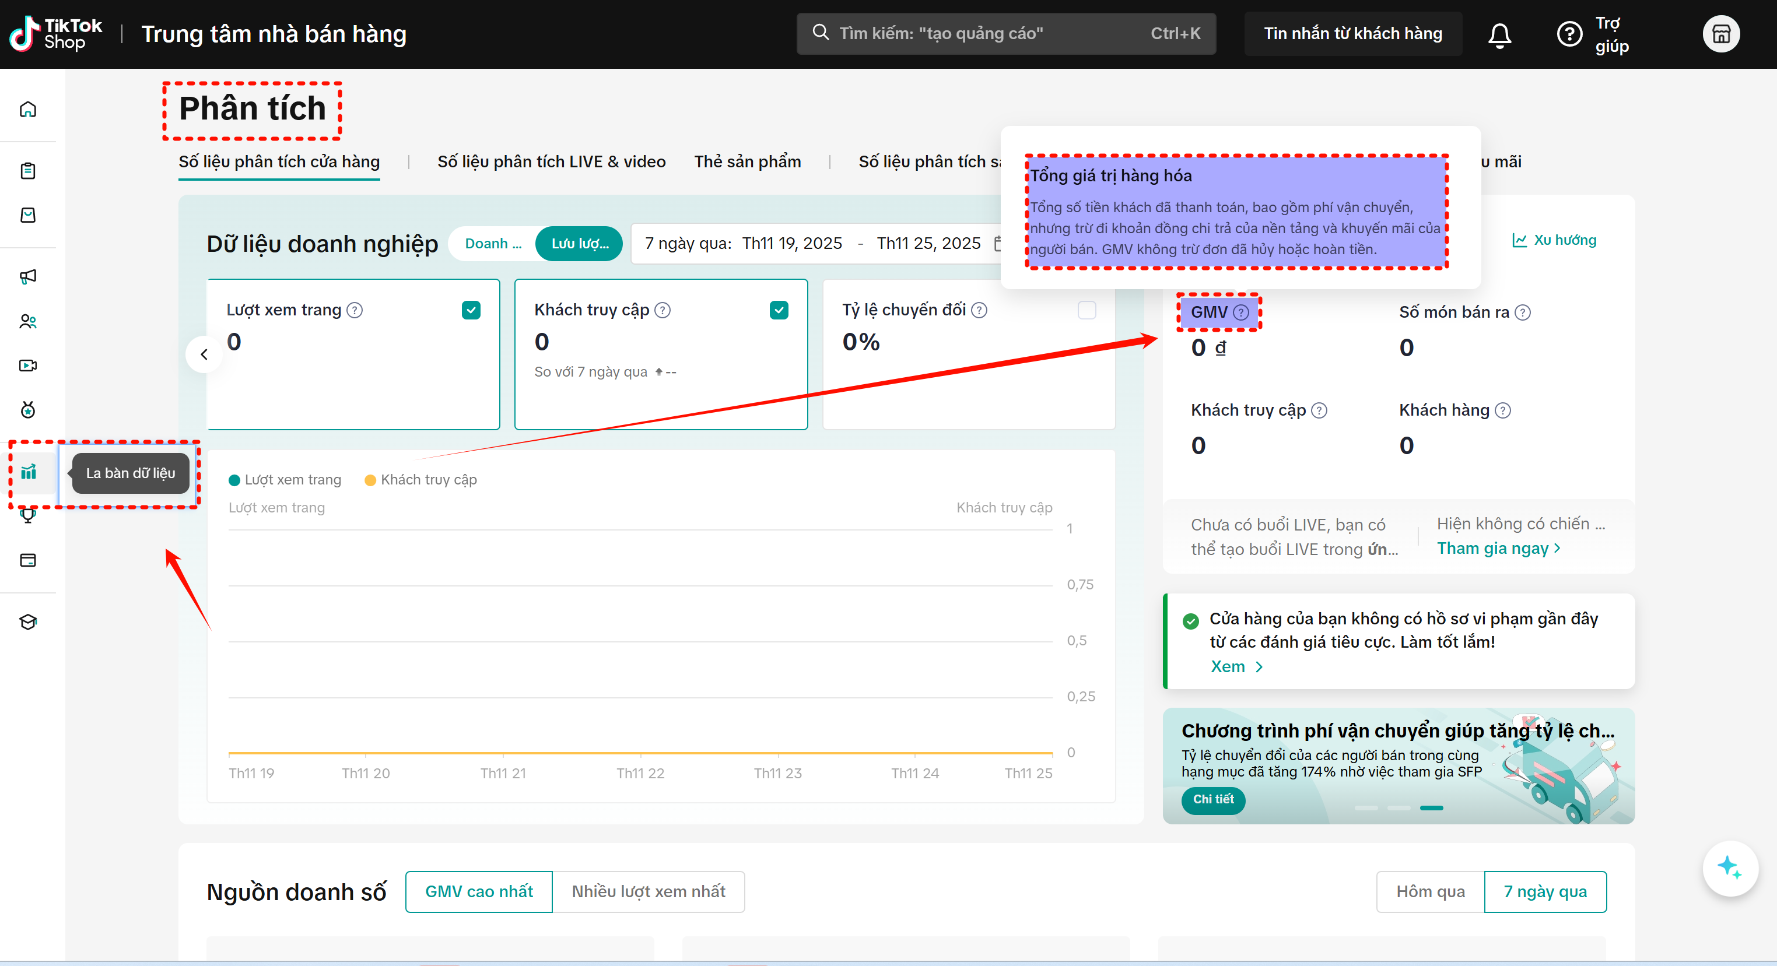Viewport: 1777px width, 966px height.
Task: Open the 7 ngày qua date picker
Action: [x=814, y=244]
